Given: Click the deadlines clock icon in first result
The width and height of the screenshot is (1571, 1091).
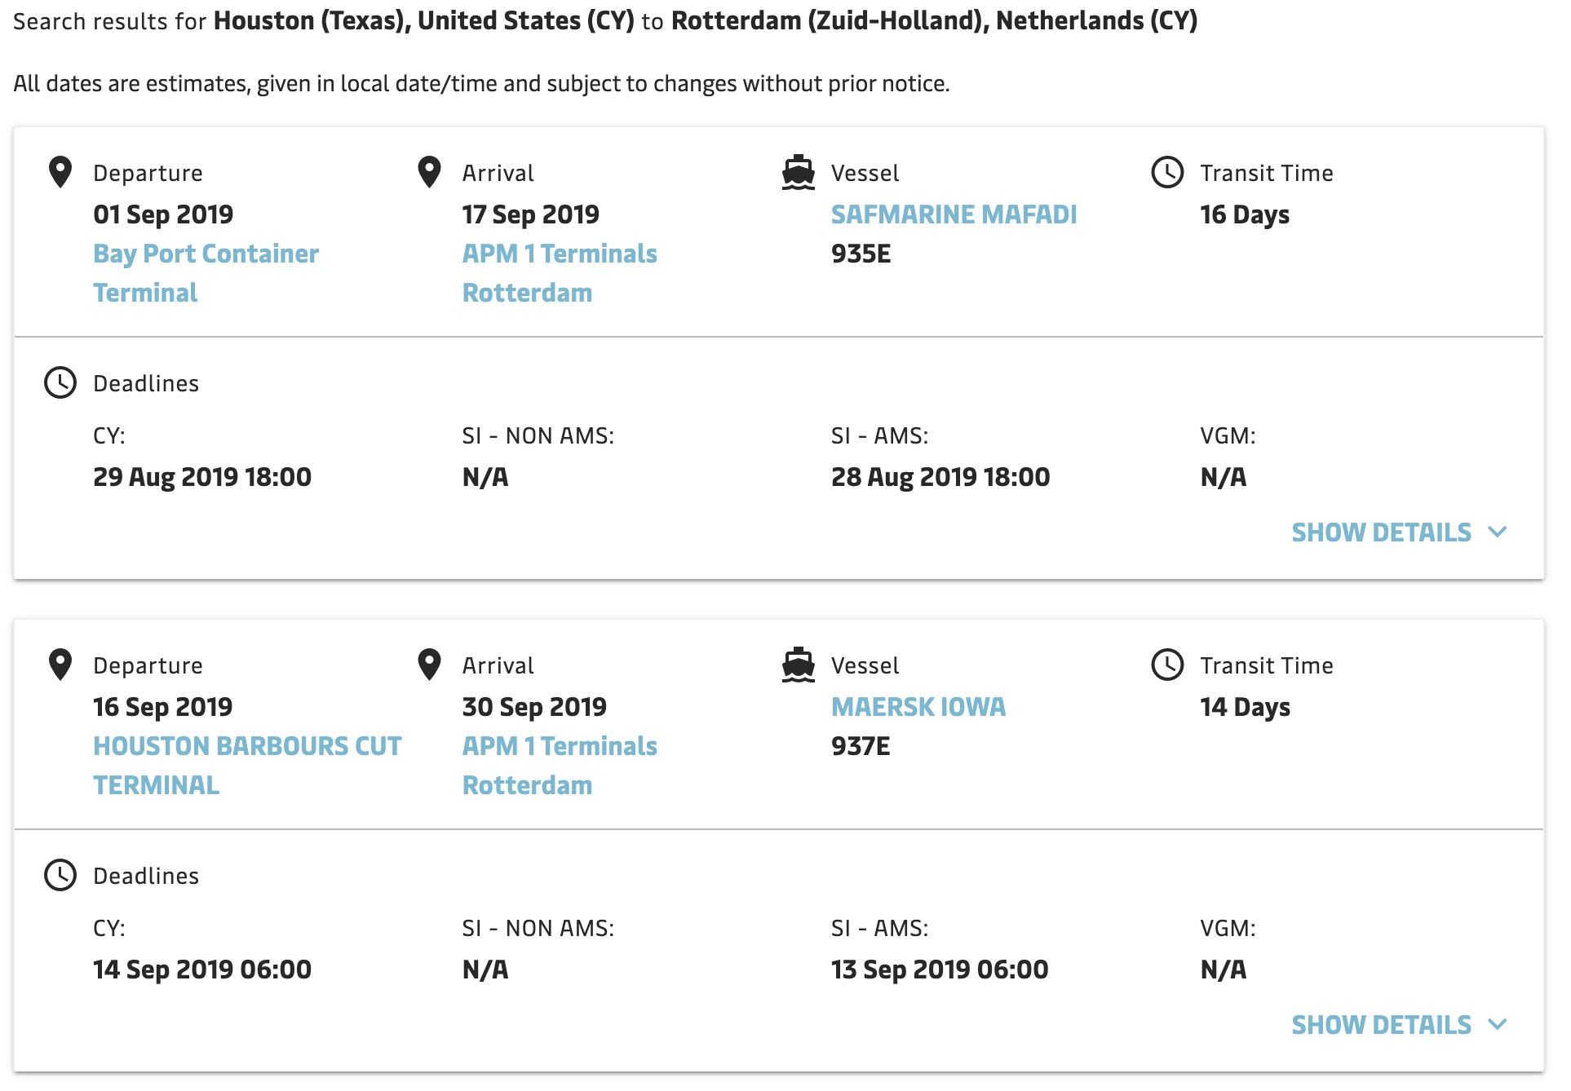Looking at the screenshot, I should click(60, 382).
